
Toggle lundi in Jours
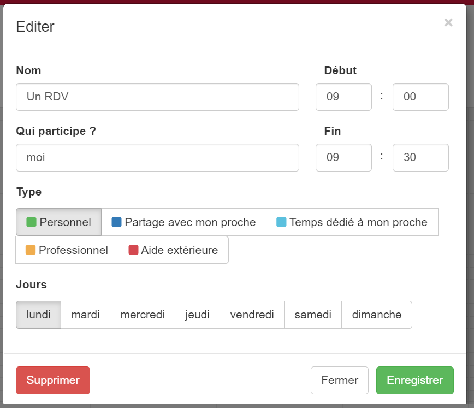(x=38, y=315)
